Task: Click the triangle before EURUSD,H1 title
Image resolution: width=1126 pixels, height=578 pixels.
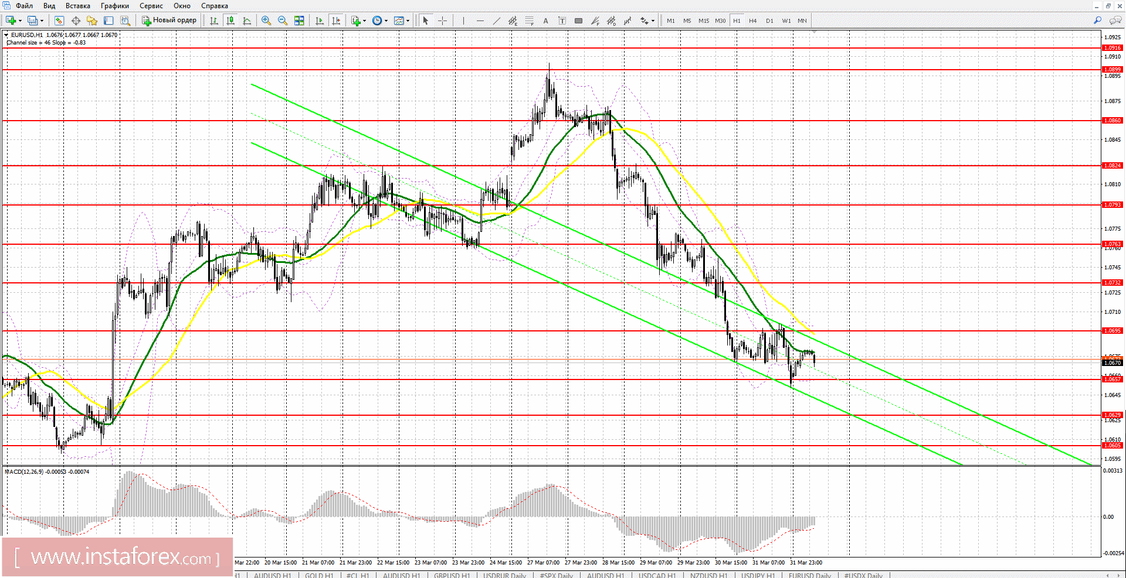Action: pos(6,35)
